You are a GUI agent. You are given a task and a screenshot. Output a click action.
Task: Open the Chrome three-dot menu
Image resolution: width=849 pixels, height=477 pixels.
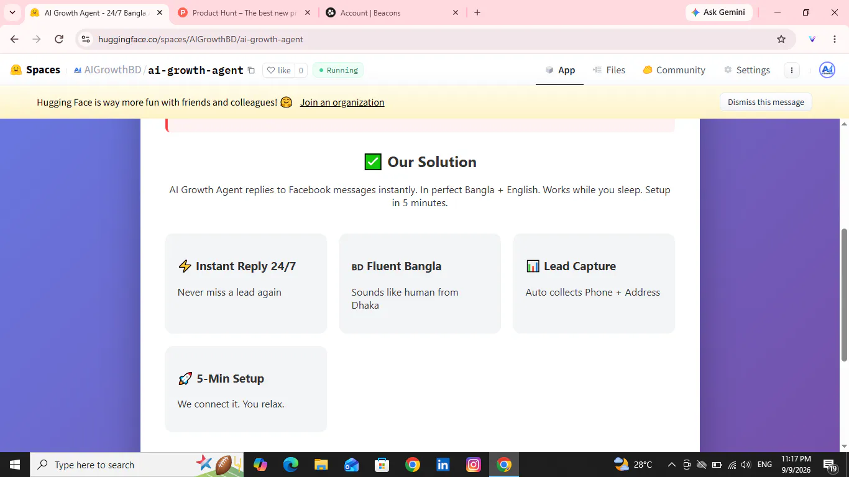coord(835,39)
